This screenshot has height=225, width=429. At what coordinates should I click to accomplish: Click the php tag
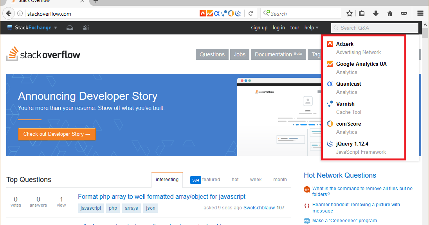pos(113,208)
